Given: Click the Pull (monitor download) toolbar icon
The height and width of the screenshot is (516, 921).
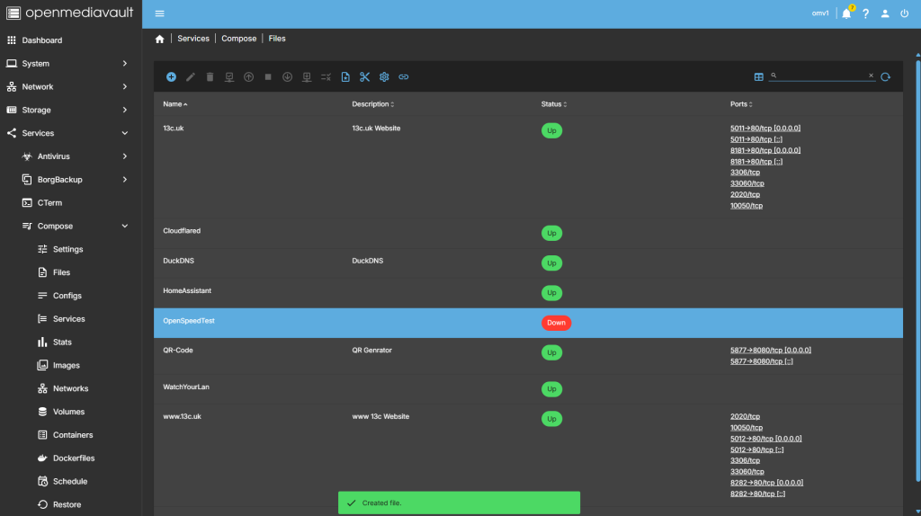Looking at the screenshot, I should pos(307,77).
